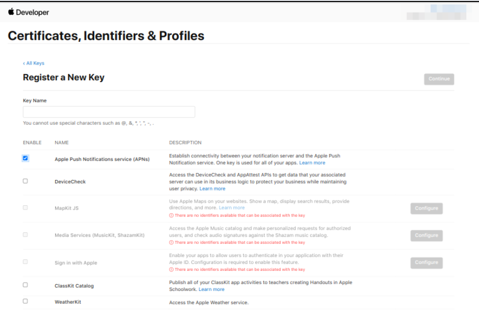Viewport: 479px width, 318px height.
Task: Toggle the Media Services checkbox
Action: point(25,235)
